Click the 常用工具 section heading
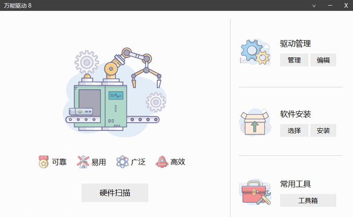353x217 pixels. [295, 184]
